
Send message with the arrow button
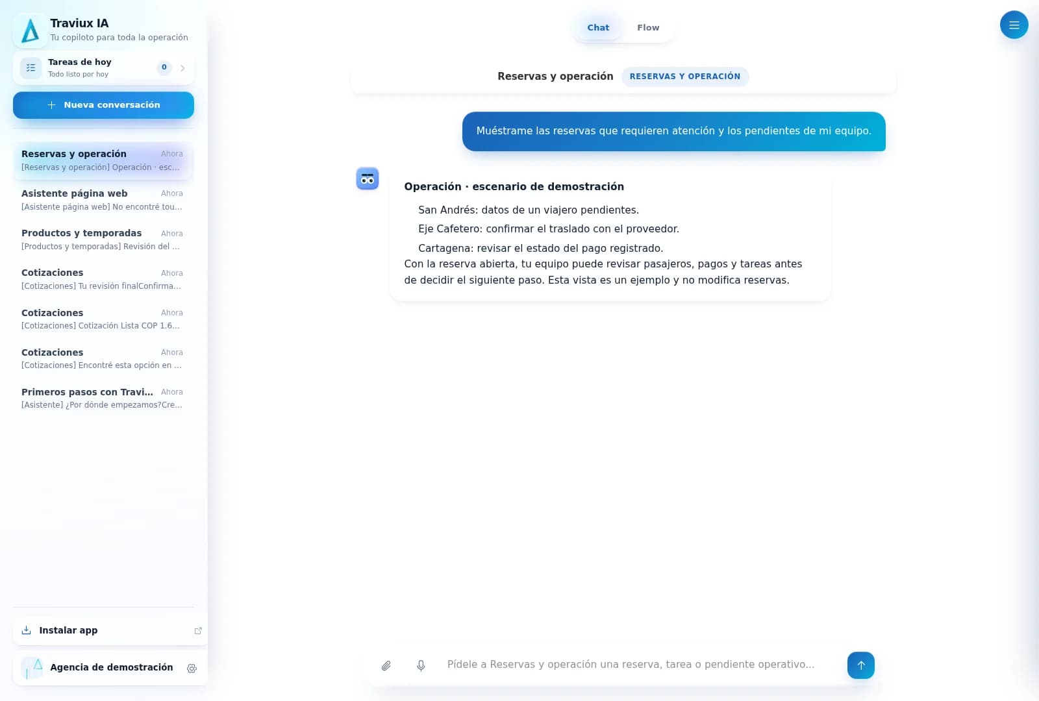point(860,665)
